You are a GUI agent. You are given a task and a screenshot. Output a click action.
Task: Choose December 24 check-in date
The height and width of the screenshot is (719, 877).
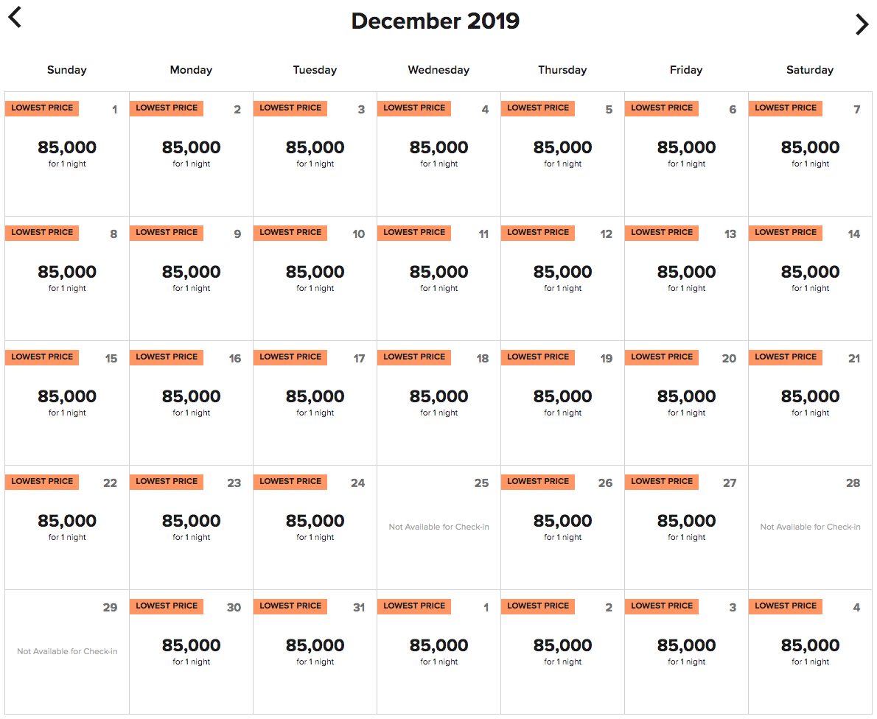(x=315, y=527)
